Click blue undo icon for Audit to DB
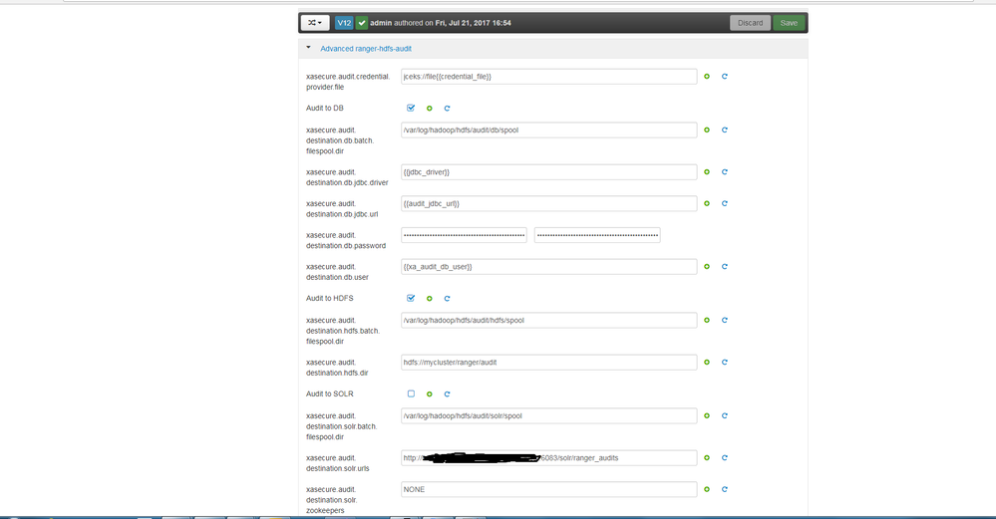The width and height of the screenshot is (996, 519). click(448, 109)
